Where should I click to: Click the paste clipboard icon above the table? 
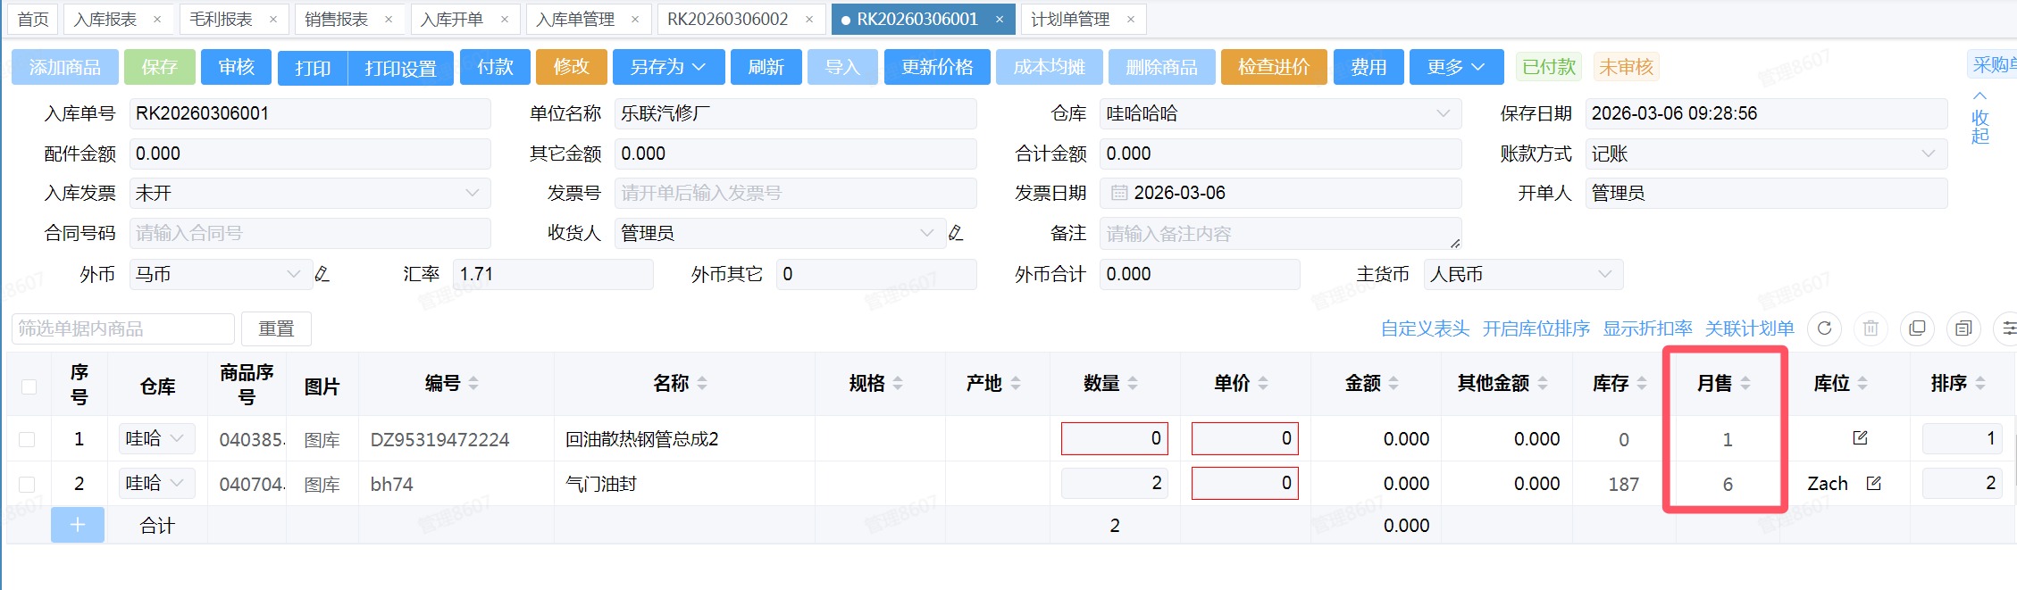point(1963,328)
